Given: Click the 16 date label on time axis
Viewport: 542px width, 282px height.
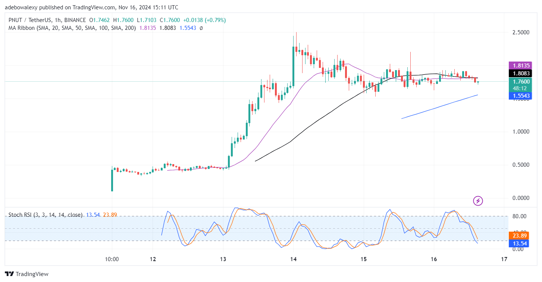Looking at the screenshot, I should 434,259.
